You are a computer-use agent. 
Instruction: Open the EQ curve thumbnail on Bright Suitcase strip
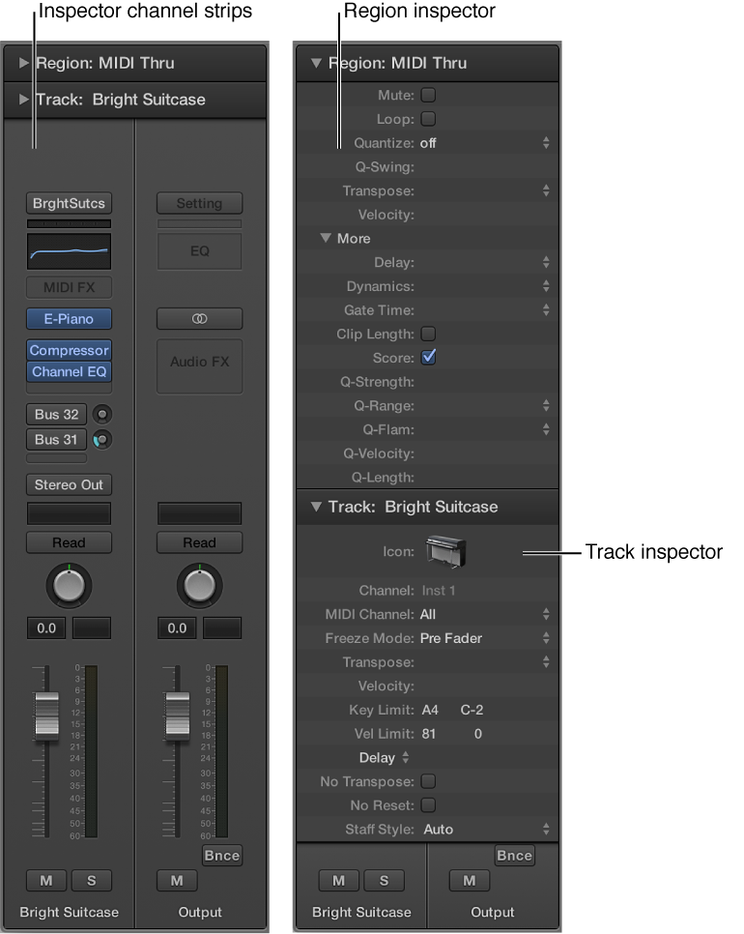click(x=69, y=251)
